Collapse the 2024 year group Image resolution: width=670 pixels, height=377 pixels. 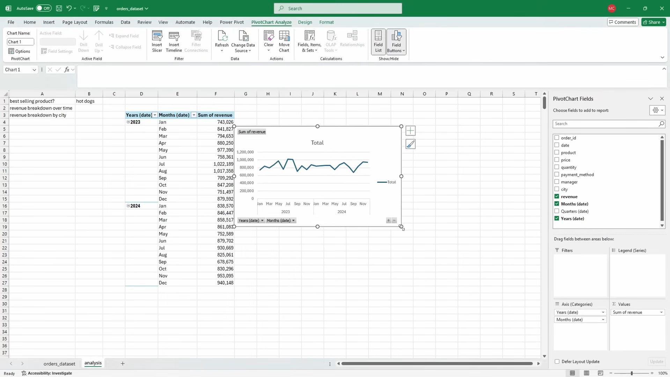coord(128,206)
